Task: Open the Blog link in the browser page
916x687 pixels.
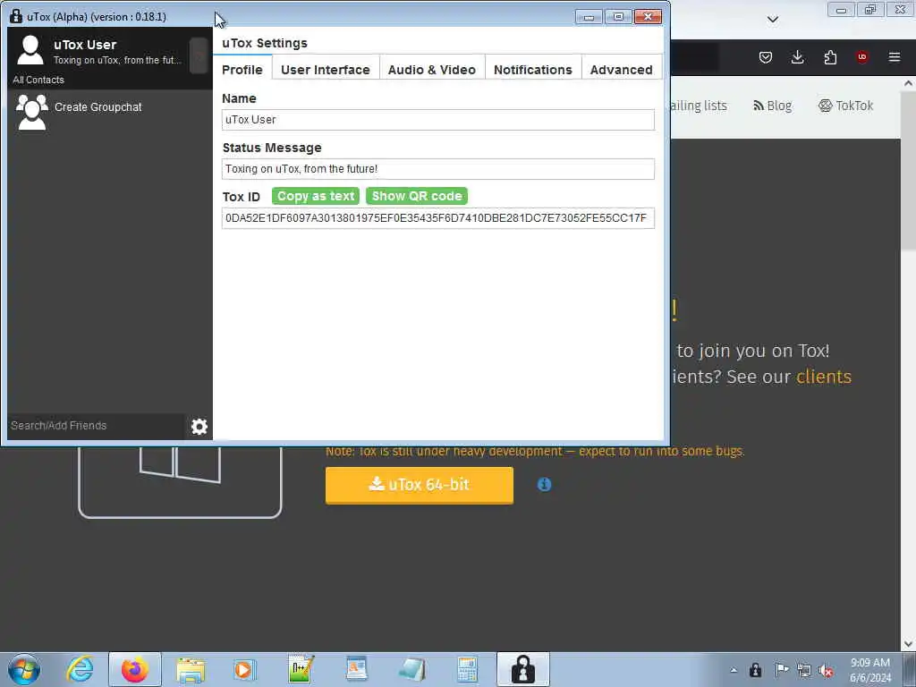Action: pyautogui.click(x=772, y=106)
